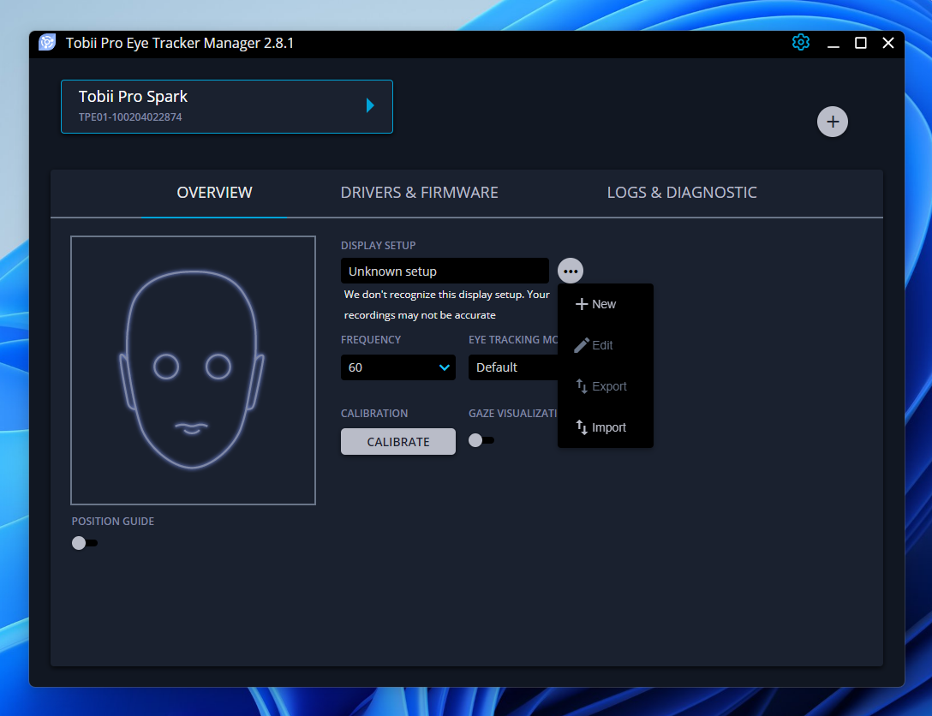This screenshot has height=716, width=932.
Task: Open settings via the gear icon
Action: pos(801,42)
